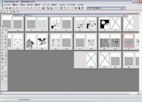Click the Open file toolbar icon

coord(10,8)
